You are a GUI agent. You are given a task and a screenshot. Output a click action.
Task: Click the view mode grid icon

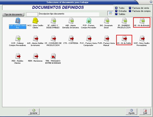click(x=111, y=13)
